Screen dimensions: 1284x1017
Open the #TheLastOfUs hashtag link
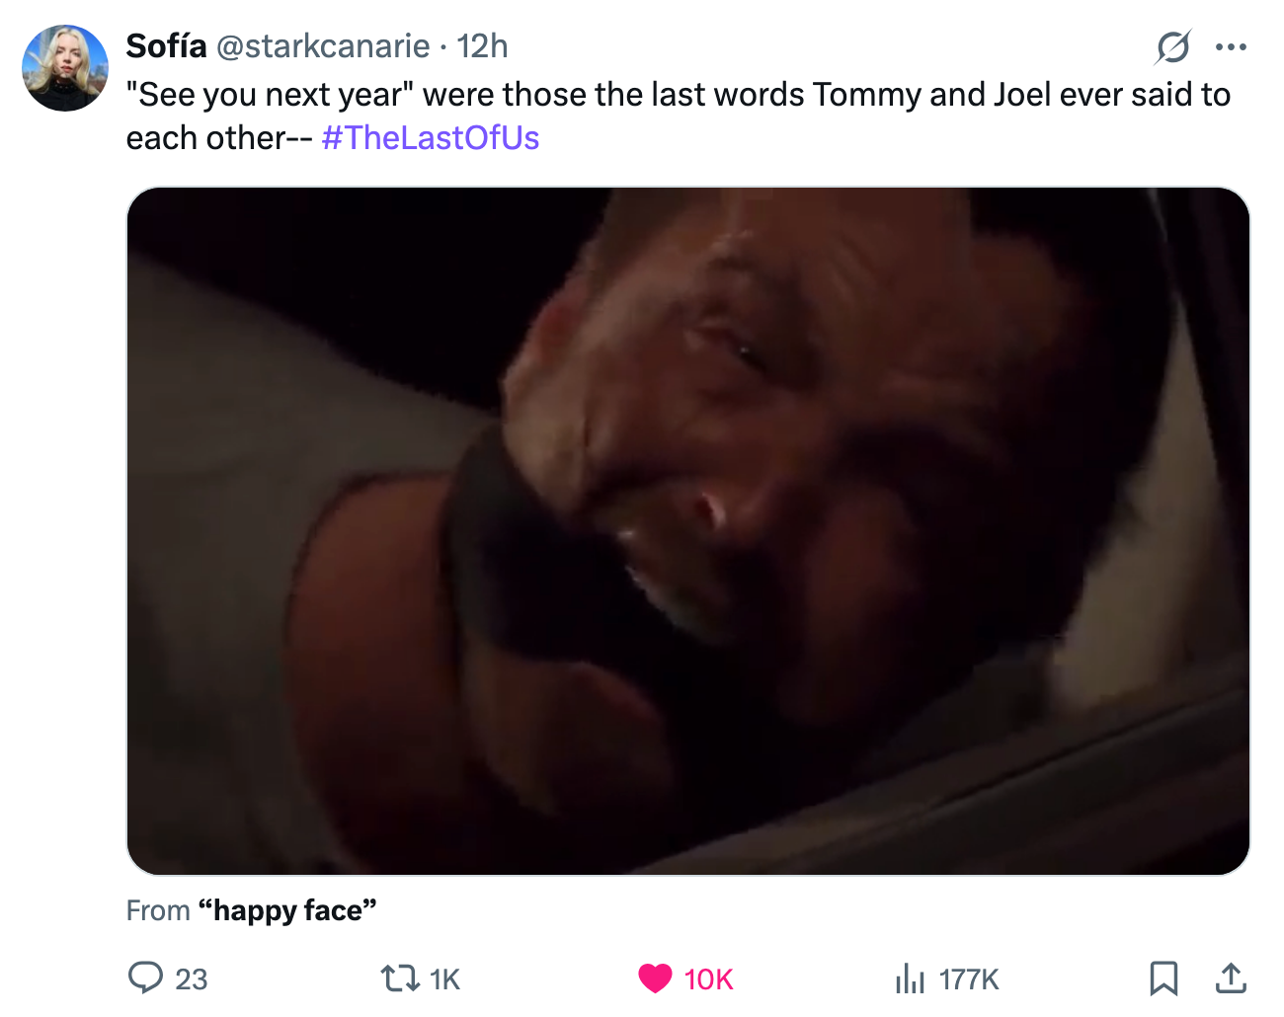430,138
